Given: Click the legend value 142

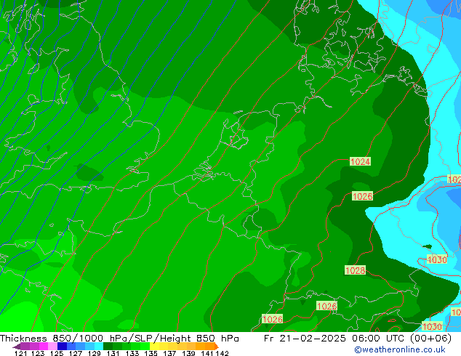Looking at the screenshot, I should pos(223,353).
